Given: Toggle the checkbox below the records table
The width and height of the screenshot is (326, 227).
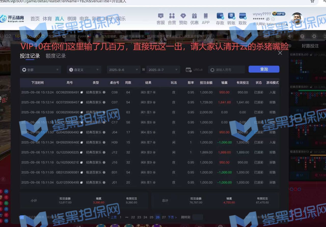Looking at the screenshot, I should (x=22, y=217).
